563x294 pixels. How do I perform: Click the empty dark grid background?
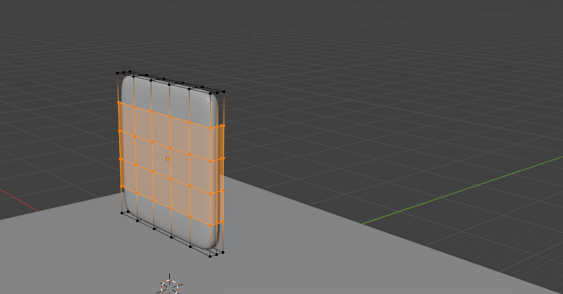pos(395,66)
